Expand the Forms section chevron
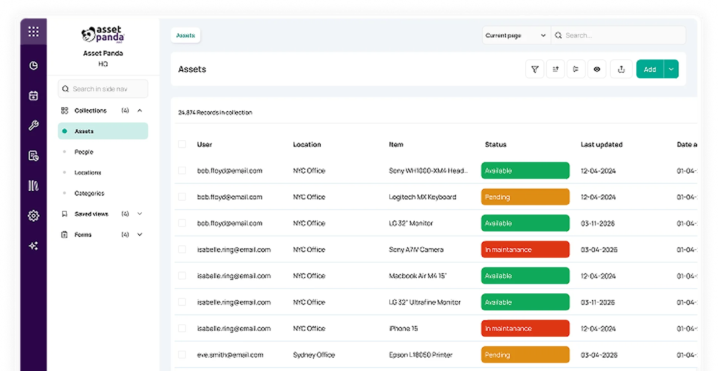The width and height of the screenshot is (718, 371). coord(140,235)
